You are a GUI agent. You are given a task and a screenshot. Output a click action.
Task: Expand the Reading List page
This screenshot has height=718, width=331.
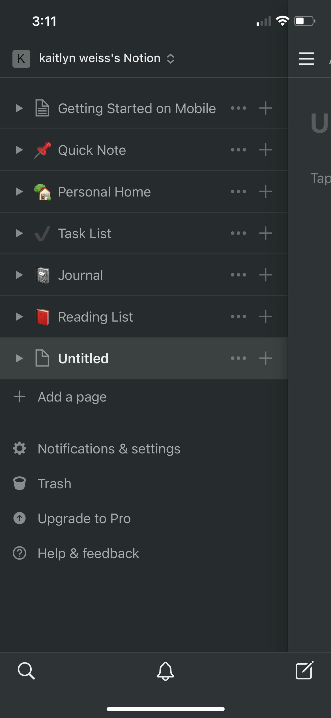pyautogui.click(x=19, y=317)
